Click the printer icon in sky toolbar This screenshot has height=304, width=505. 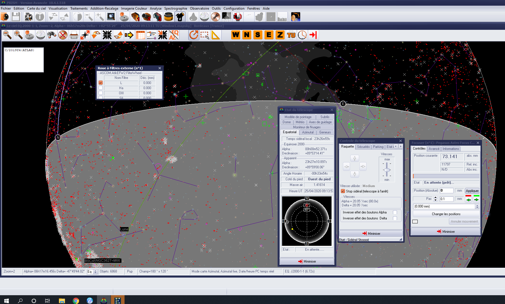[74, 35]
